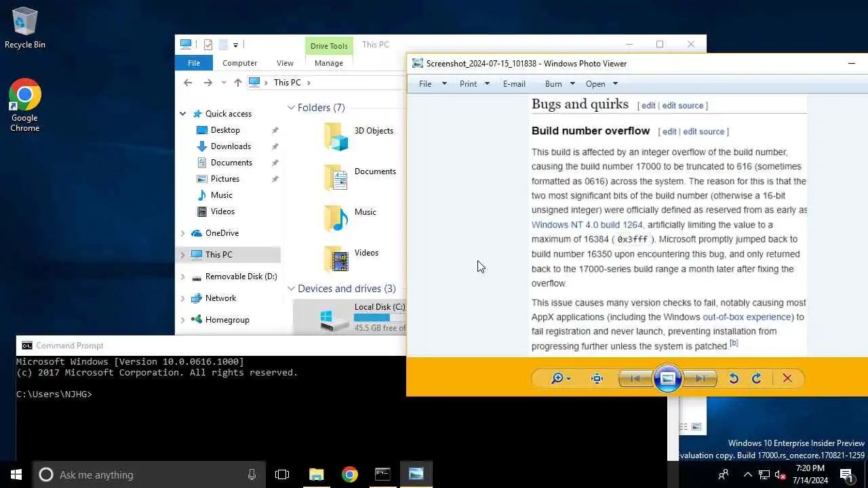
Task: Open Photo Viewer zoom magnifier control
Action: click(560, 379)
